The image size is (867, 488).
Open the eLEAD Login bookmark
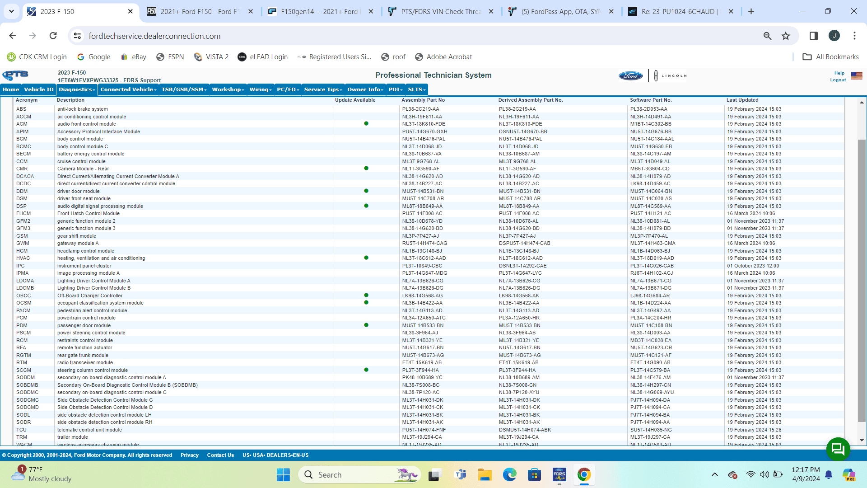coord(263,57)
